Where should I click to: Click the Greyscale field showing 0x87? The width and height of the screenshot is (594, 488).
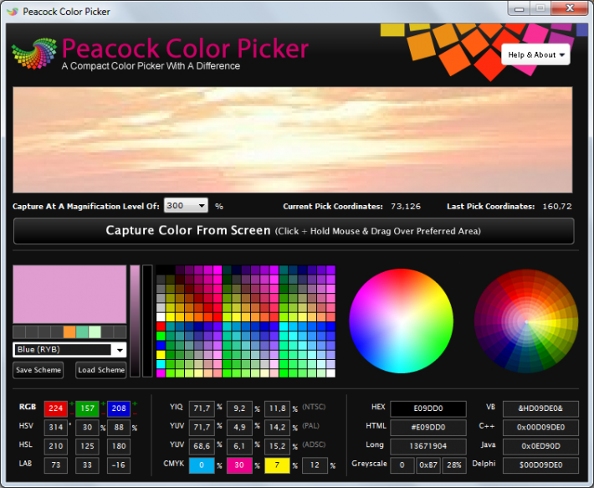click(x=428, y=465)
